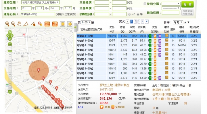Select the 104/11 row priced 445
Screen dimensions: 207x114
pyautogui.click(x=139, y=55)
